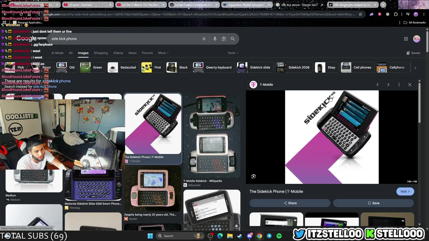The height and width of the screenshot is (241, 429).
Task: Open 'The Sidekick Phone | T-Mobile' title link
Action: pos(276,191)
